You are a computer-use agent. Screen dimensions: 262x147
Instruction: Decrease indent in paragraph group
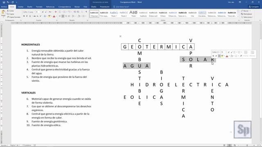point(75,12)
